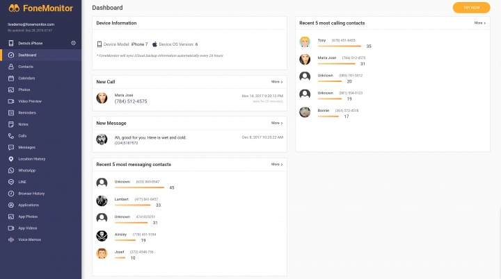Image resolution: width=501 pixels, height=279 pixels.
Task: Go to Location History in the sidebar
Action: (x=31, y=159)
